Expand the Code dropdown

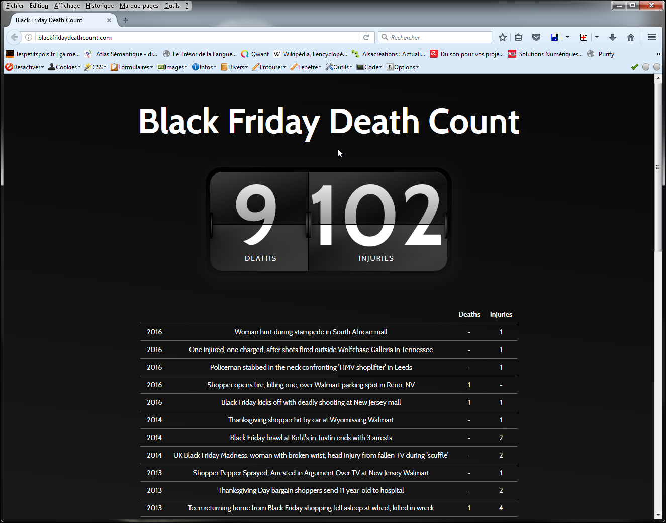(x=369, y=67)
